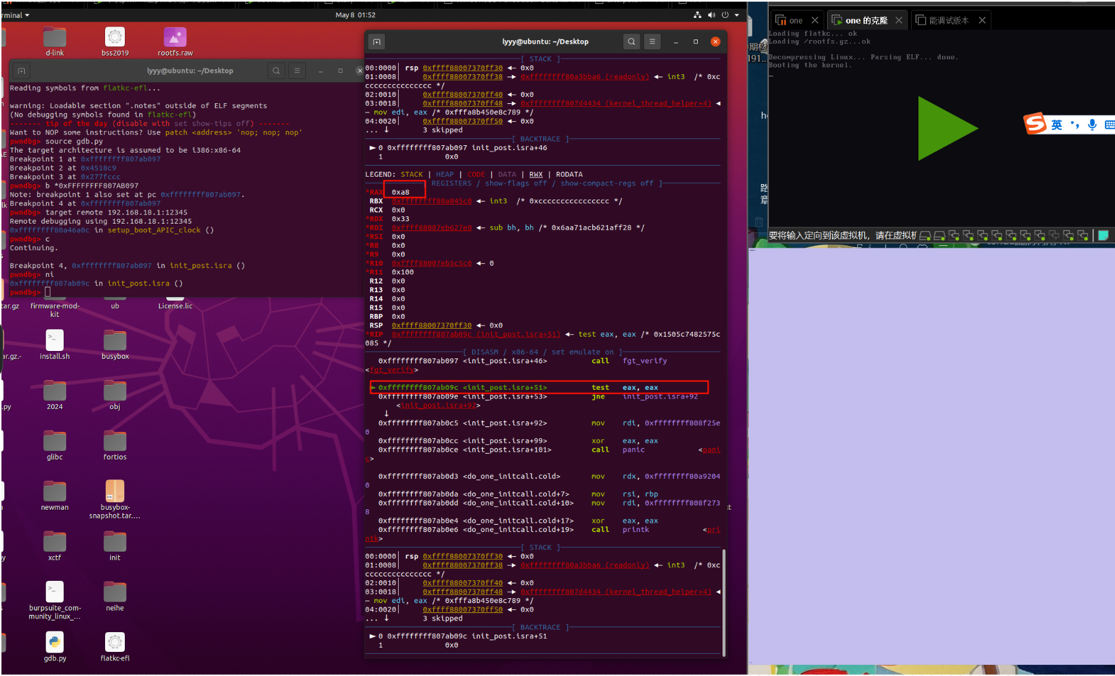Click the volume icon in top bar
This screenshot has width=1115, height=676.
711,15
